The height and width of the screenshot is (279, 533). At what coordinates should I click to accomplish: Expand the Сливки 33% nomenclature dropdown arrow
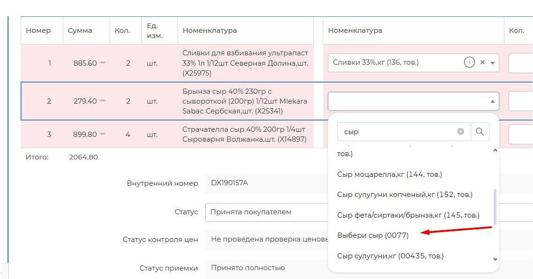point(493,63)
